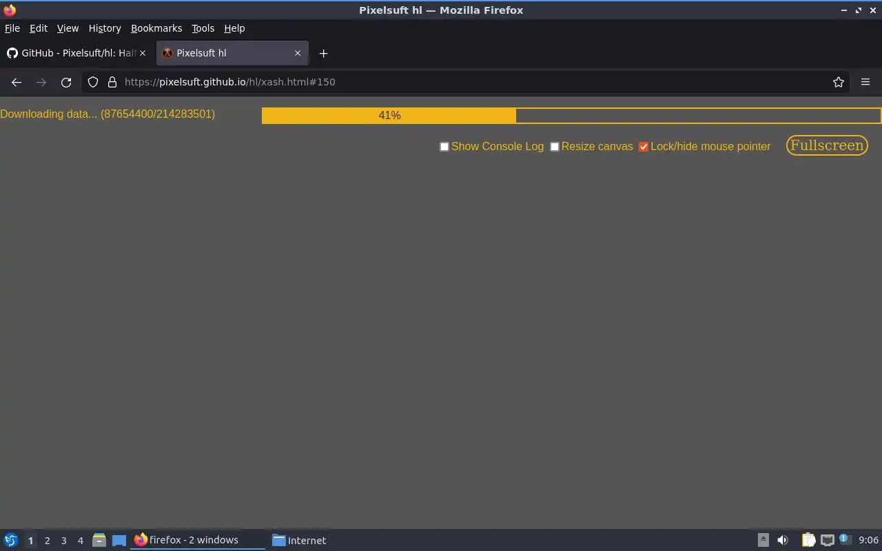Close the Pixelsuft hl tab

298,53
